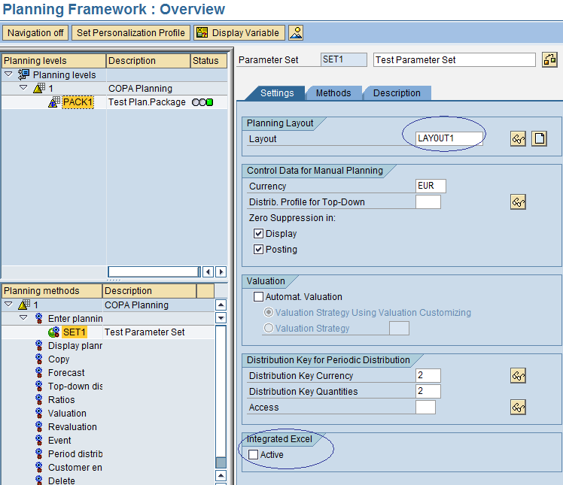Click the Display Variable toolbar button
Image resolution: width=563 pixels, height=485 pixels.
[239, 32]
